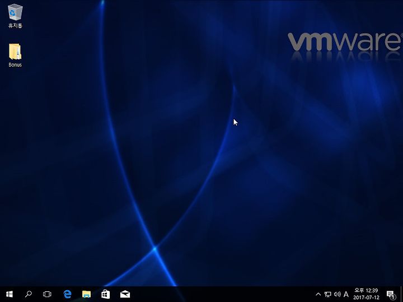403x302 pixels.
Task: Open File Explorer from taskbar
Action: (86, 294)
